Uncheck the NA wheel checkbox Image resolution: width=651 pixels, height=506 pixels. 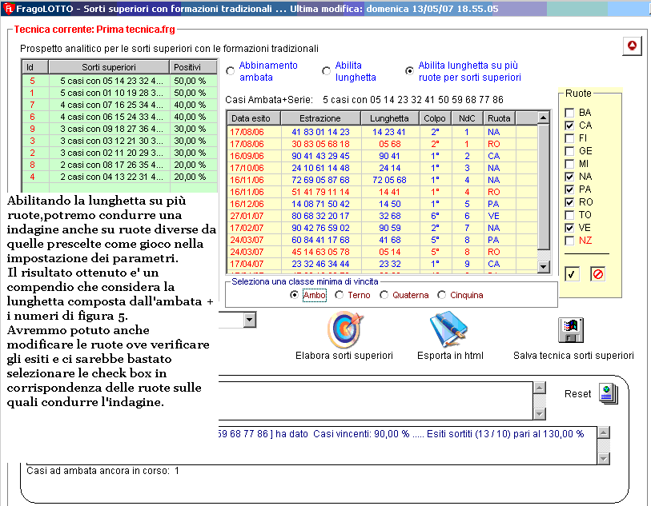pos(569,176)
